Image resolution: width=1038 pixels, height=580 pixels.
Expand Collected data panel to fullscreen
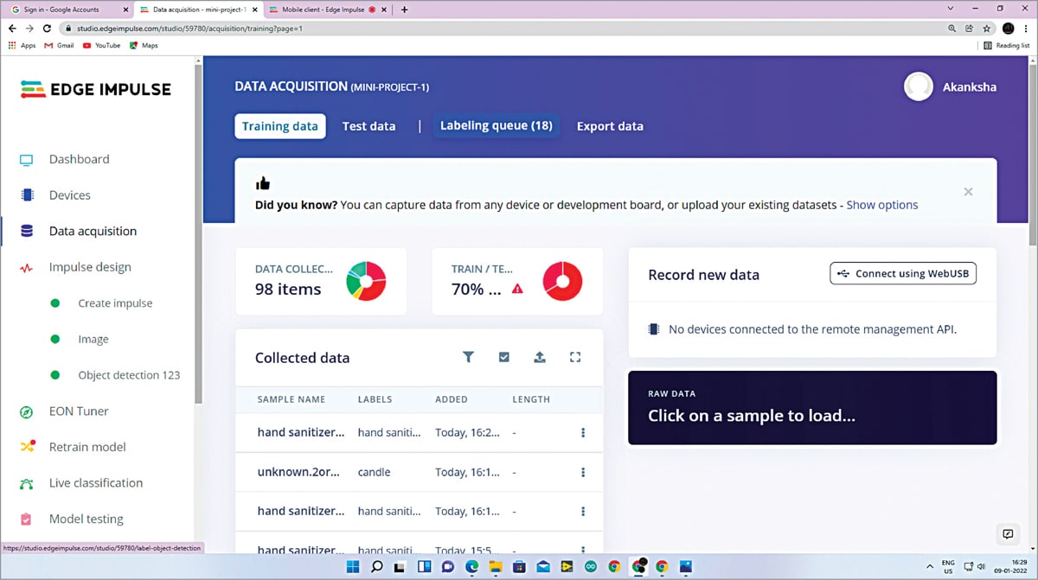click(574, 357)
